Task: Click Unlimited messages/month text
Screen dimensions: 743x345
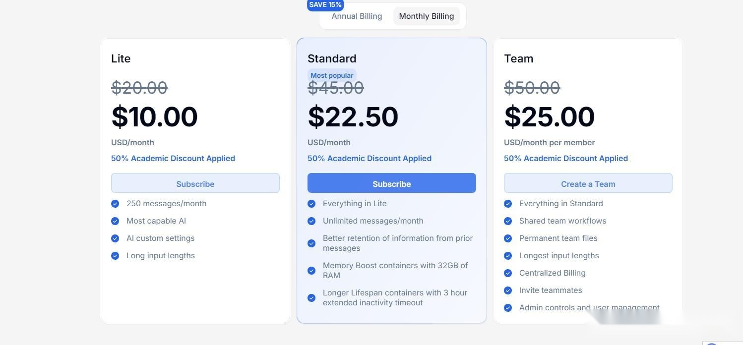Action: pyautogui.click(x=373, y=221)
